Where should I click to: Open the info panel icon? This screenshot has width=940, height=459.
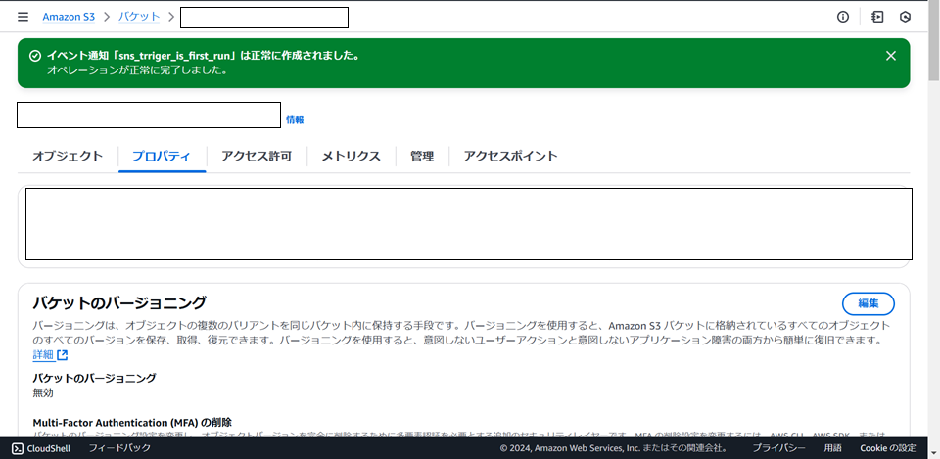click(843, 17)
